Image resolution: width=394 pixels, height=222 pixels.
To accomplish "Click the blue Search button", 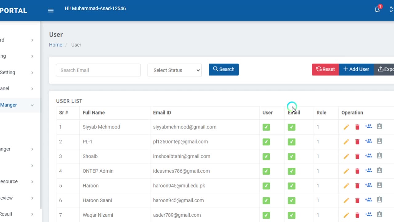I will coord(224,69).
